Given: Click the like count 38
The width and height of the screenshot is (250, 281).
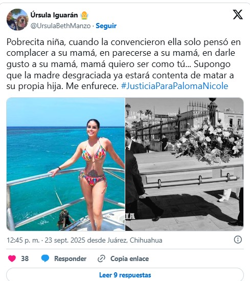Looking at the screenshot, I should pos(25,258).
